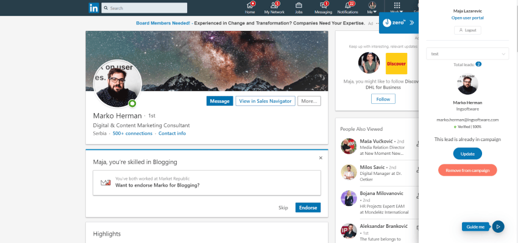Open the 'test' campaign dropdown
518x243 pixels.
click(467, 53)
